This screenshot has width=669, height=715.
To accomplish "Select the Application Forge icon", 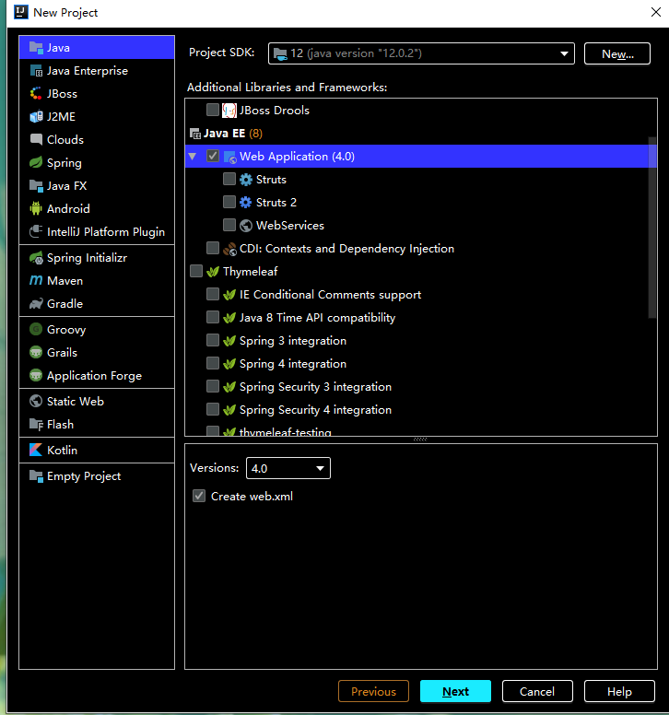I will 36,375.
